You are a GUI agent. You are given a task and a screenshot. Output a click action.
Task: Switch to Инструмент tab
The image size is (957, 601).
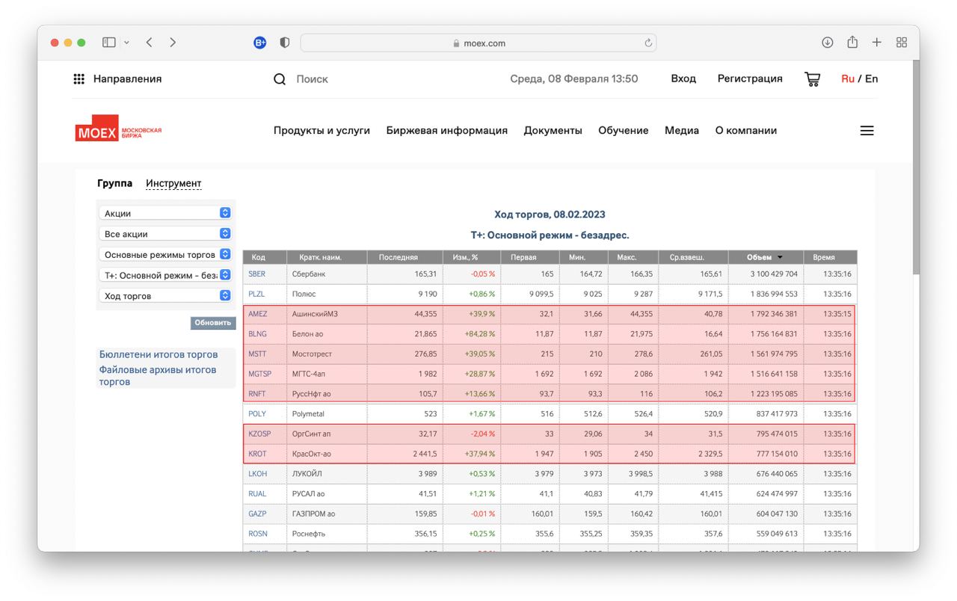(x=173, y=183)
